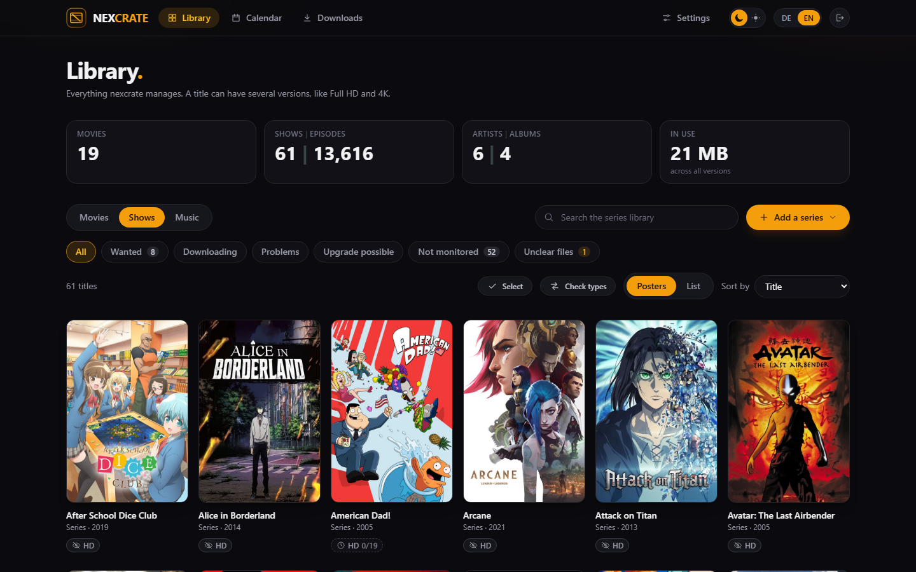Viewport: 916px width, 572px height.
Task: Show Not monitored titles
Action: point(459,252)
